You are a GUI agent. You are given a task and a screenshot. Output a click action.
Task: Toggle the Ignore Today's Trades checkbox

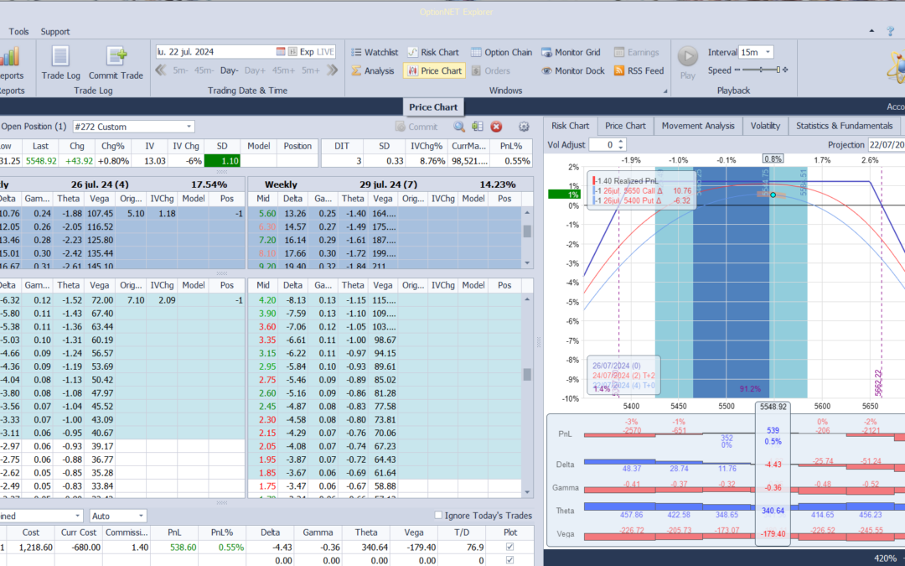(438, 515)
